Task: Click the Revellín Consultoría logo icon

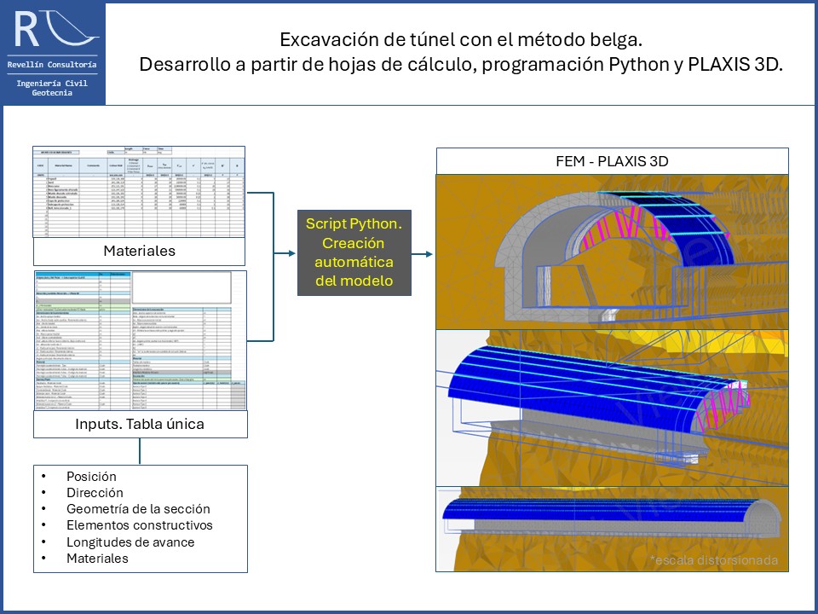Action: pos(53,30)
